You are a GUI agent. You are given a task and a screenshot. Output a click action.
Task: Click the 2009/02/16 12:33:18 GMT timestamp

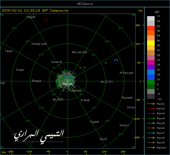click(25, 11)
